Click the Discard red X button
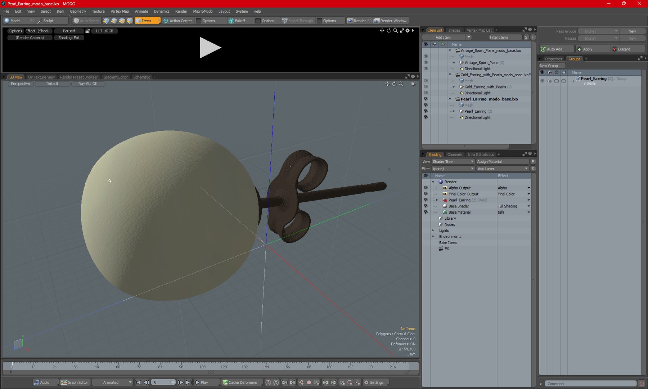The width and height of the screenshot is (648, 389). pos(628,49)
